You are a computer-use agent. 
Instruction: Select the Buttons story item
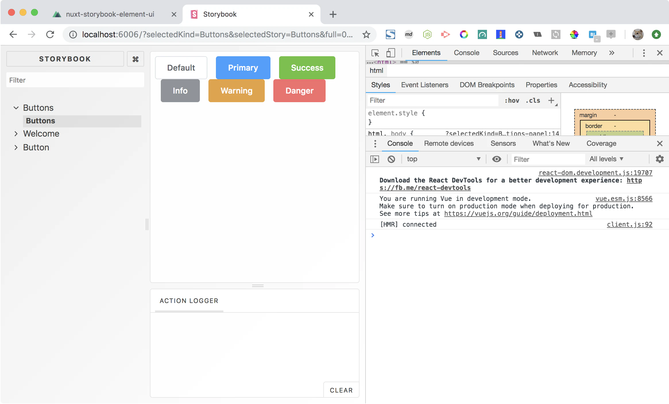(82, 121)
